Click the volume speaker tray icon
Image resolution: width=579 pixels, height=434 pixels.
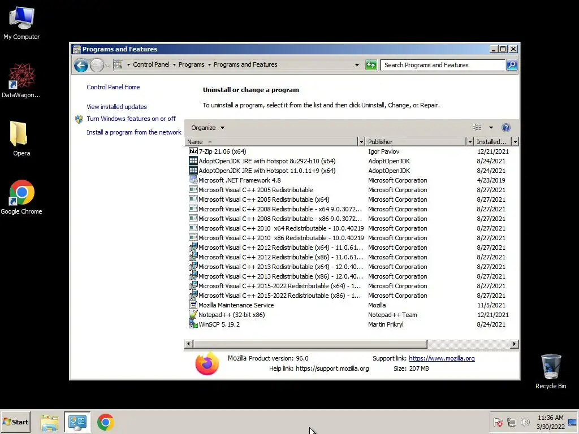click(525, 422)
